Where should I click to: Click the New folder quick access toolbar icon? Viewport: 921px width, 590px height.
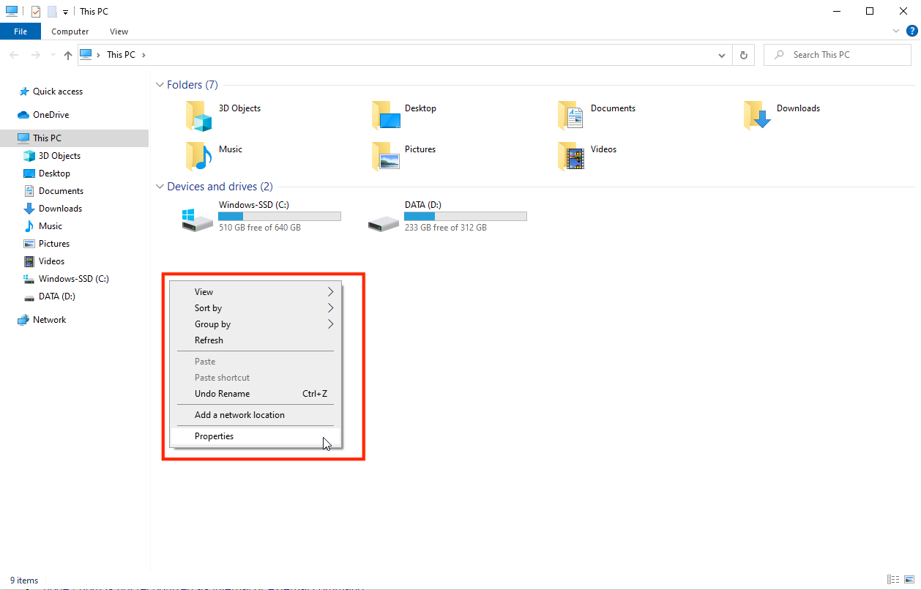tap(52, 12)
